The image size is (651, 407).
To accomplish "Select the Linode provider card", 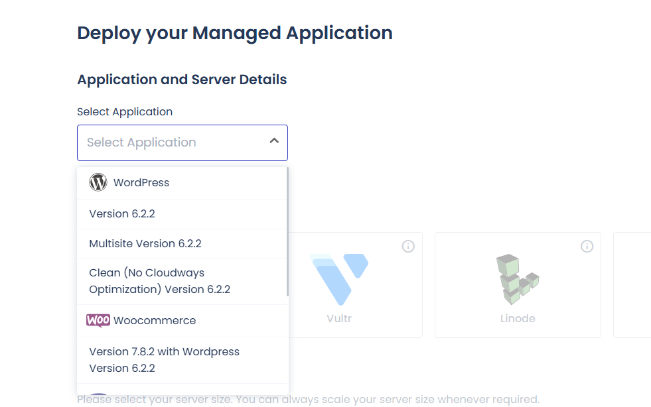I will pyautogui.click(x=518, y=285).
